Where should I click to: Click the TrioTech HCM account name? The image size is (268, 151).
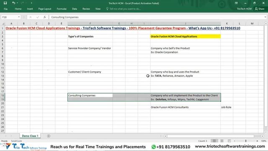(244, 9)
